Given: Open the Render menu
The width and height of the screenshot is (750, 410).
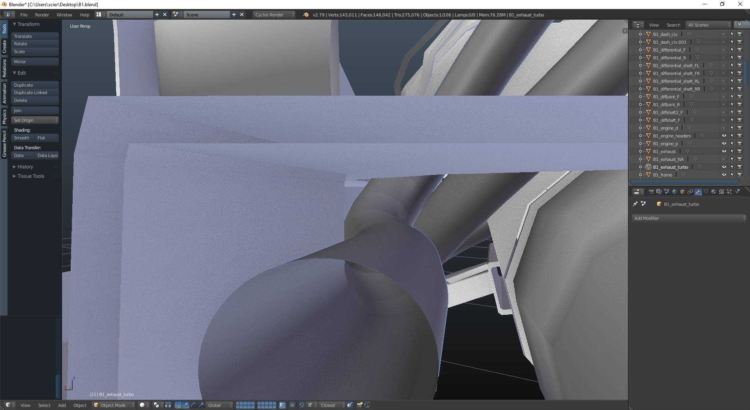Looking at the screenshot, I should (42, 14).
